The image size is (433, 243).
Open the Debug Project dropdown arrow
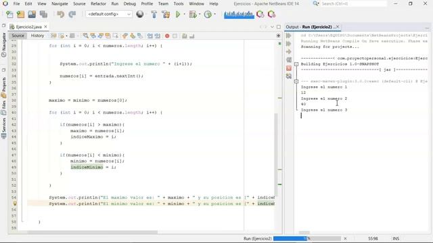point(200,14)
